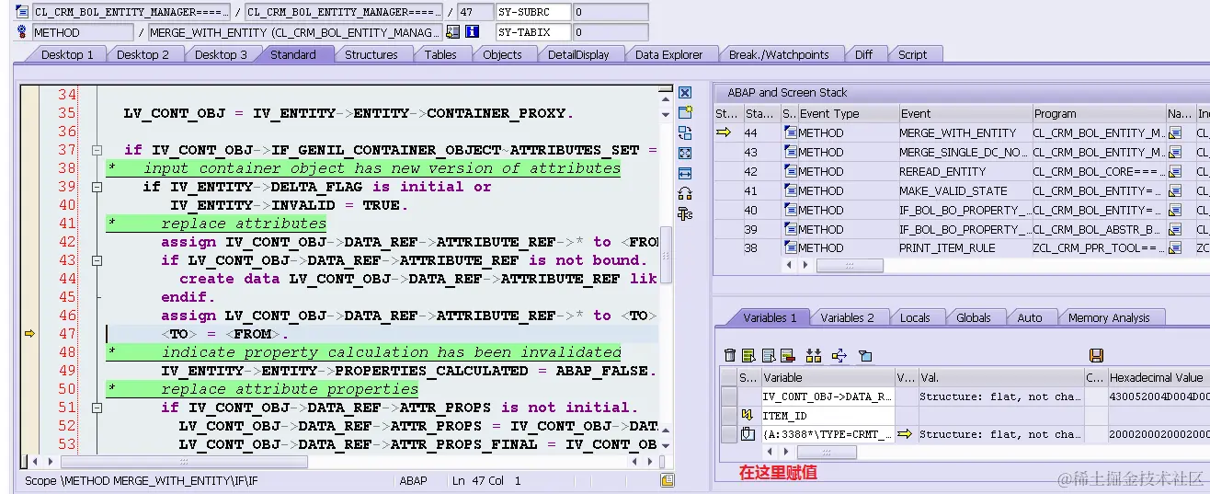
Task: Click the bottom services-of-tool icon in vertical toolbar
Action: [684, 213]
